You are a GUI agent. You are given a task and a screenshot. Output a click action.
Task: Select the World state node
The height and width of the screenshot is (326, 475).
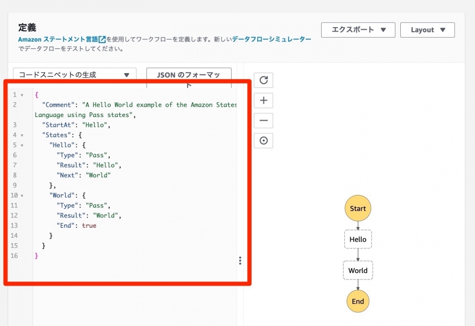pos(358,270)
